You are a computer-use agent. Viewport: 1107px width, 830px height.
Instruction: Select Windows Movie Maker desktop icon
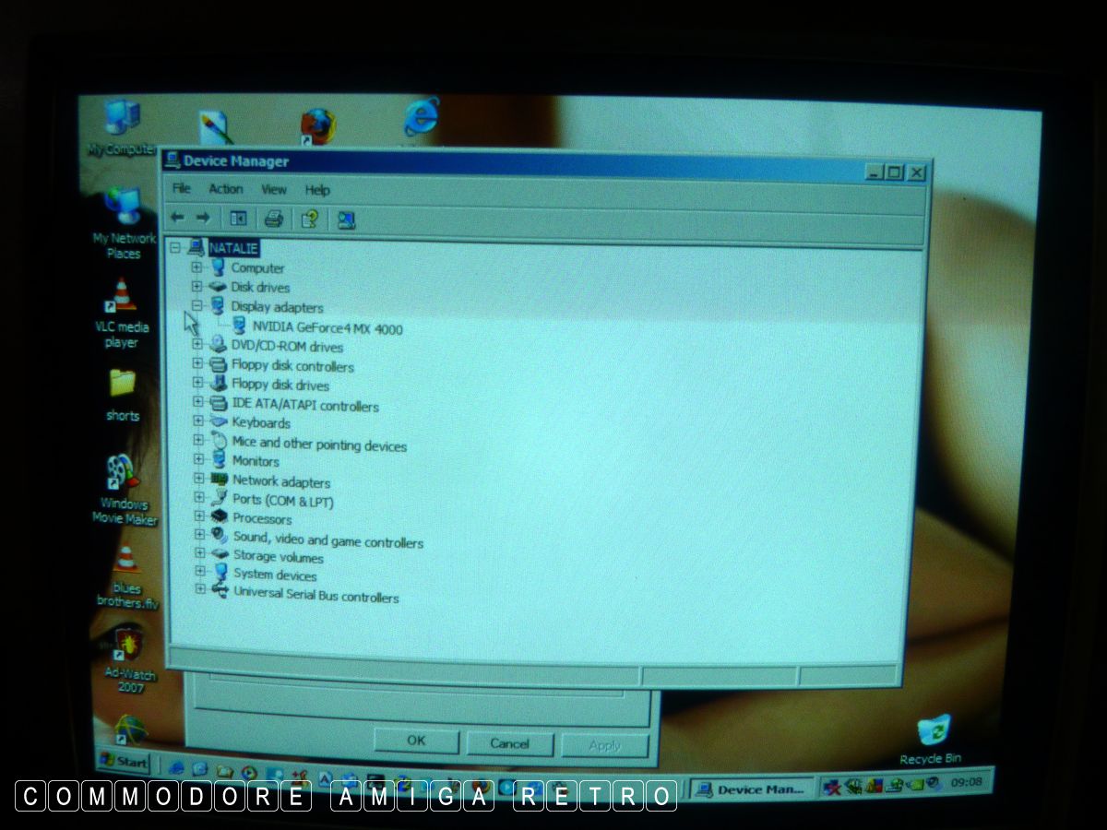121,474
